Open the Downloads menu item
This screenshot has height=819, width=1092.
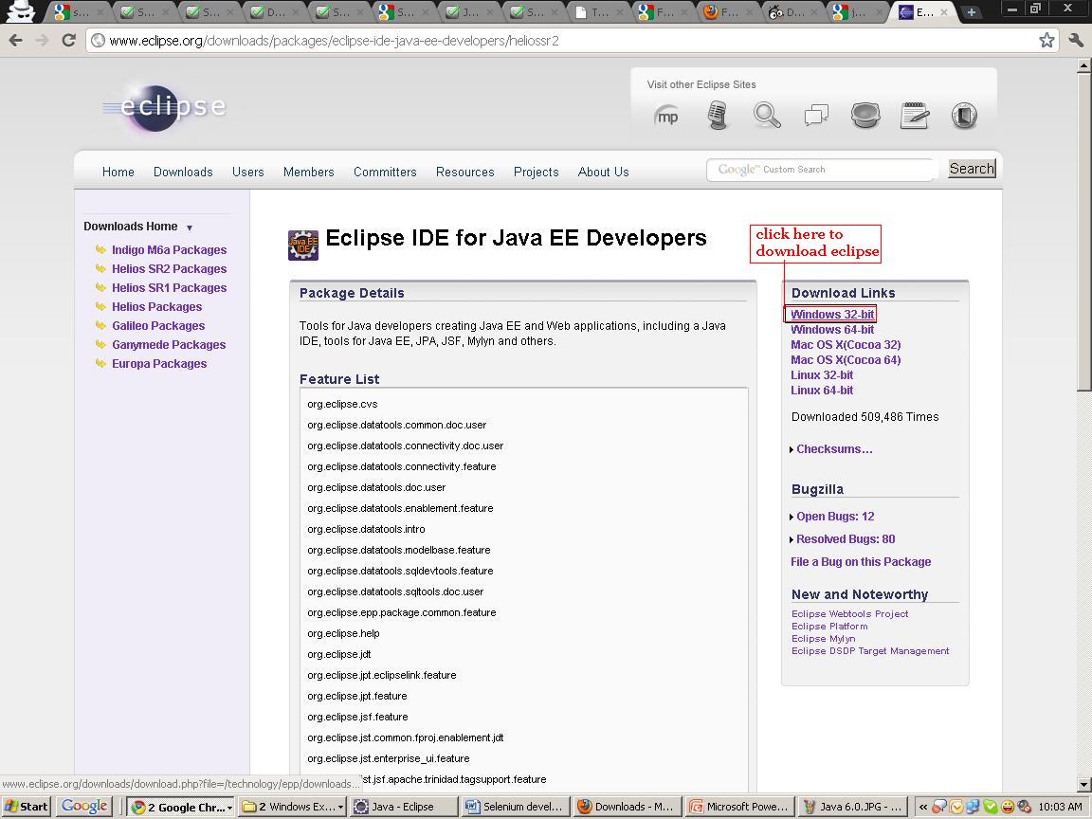183,172
